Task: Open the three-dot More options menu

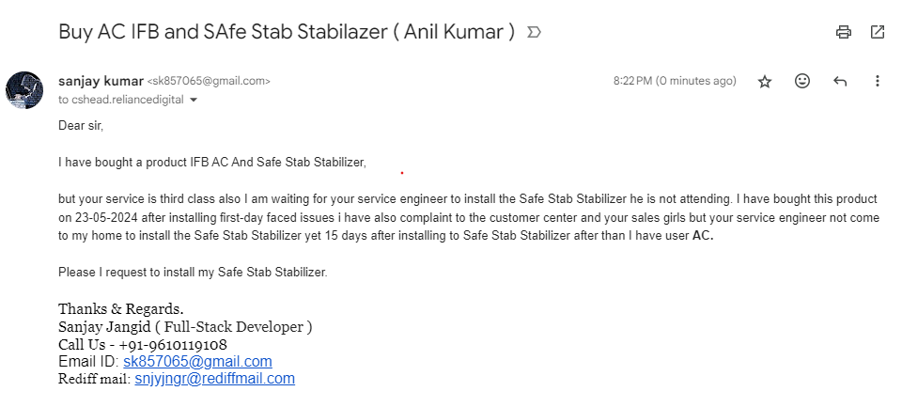Action: pos(878,82)
